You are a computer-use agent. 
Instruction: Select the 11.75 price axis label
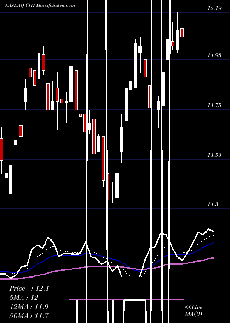pyautogui.click(x=214, y=105)
